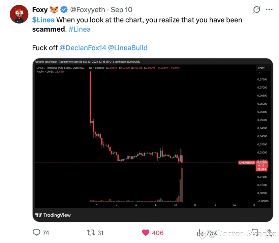The height and width of the screenshot is (243, 279).
Task: Open the $Linea cashtag link
Action: pos(43,20)
